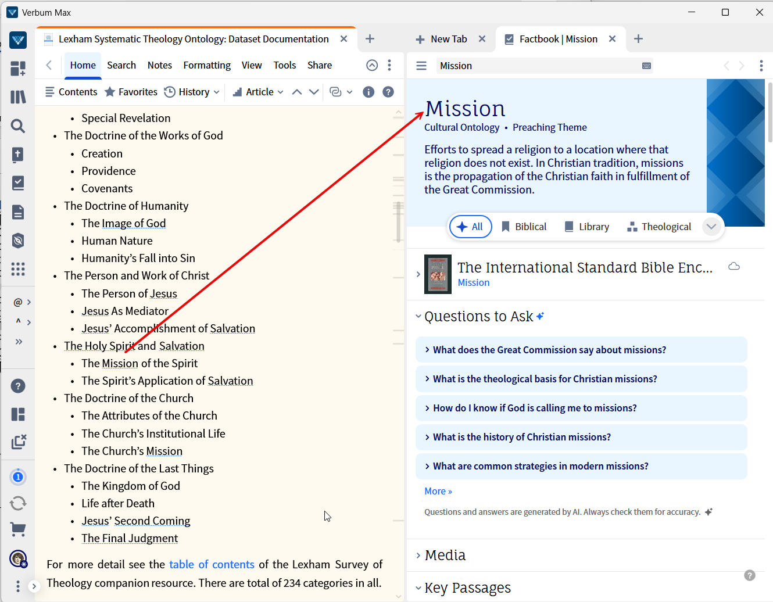
Task: Expand the sidebar with the bottom arrow button
Action: [x=34, y=586]
